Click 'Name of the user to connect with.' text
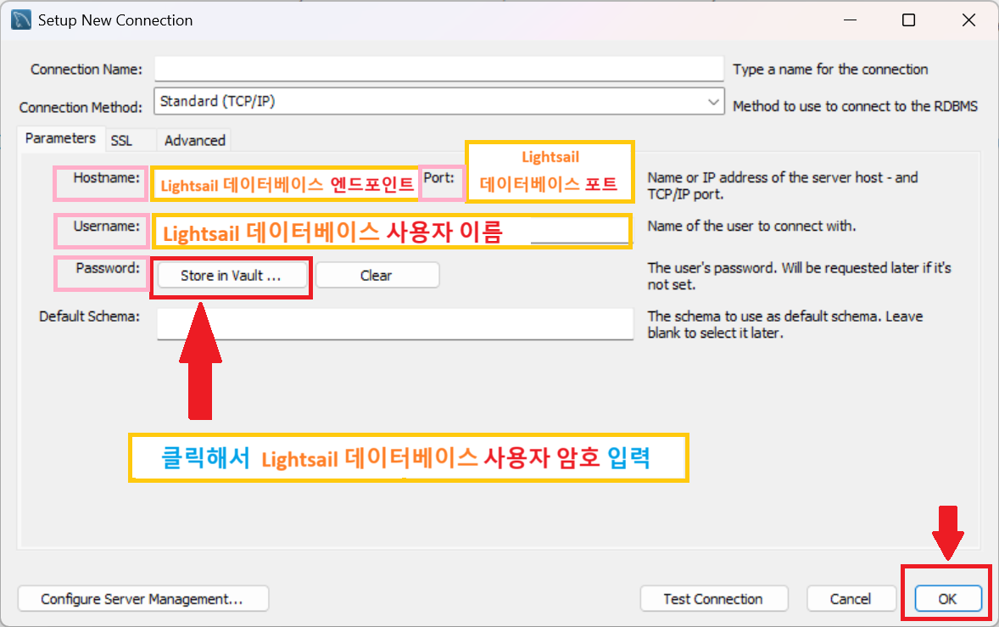The height and width of the screenshot is (627, 999). click(x=752, y=227)
